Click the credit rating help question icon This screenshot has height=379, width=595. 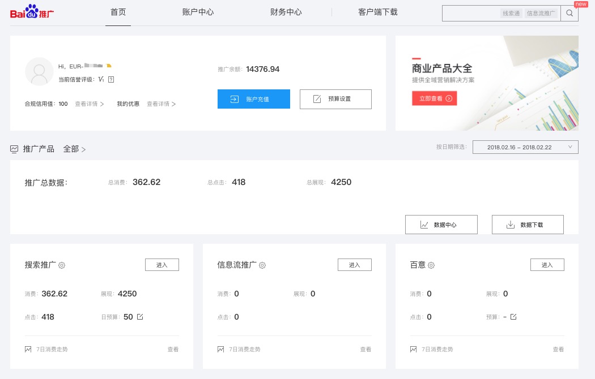pos(111,79)
